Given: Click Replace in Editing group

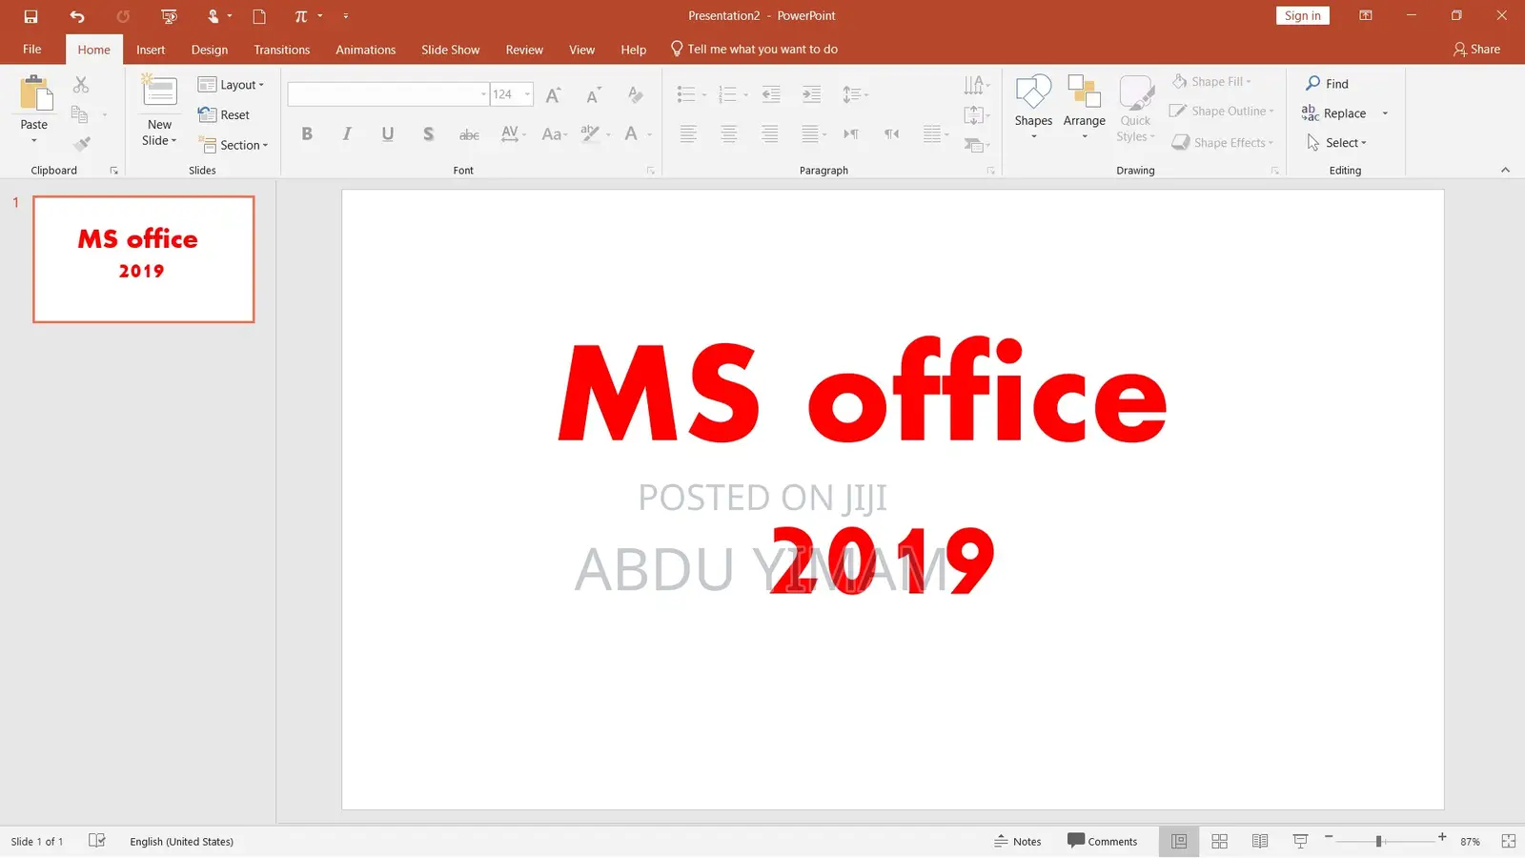Looking at the screenshot, I should (1333, 113).
